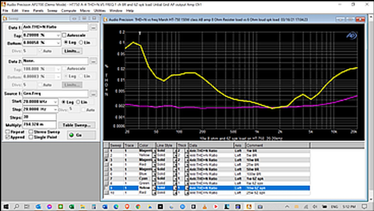Enable Data 1 Autoscale checkbox
The height and width of the screenshot is (211, 374).
click(x=64, y=35)
